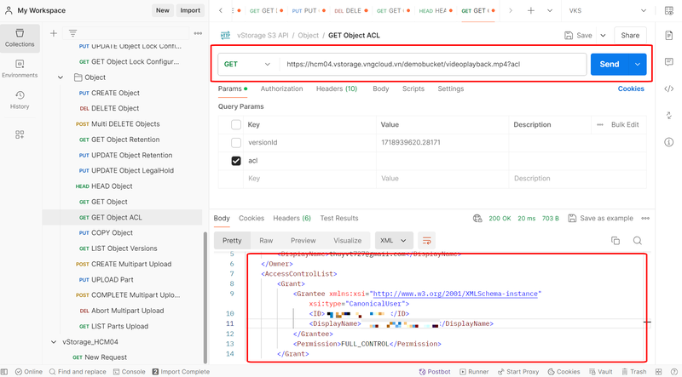Copy the response body with copy icon

click(616, 241)
